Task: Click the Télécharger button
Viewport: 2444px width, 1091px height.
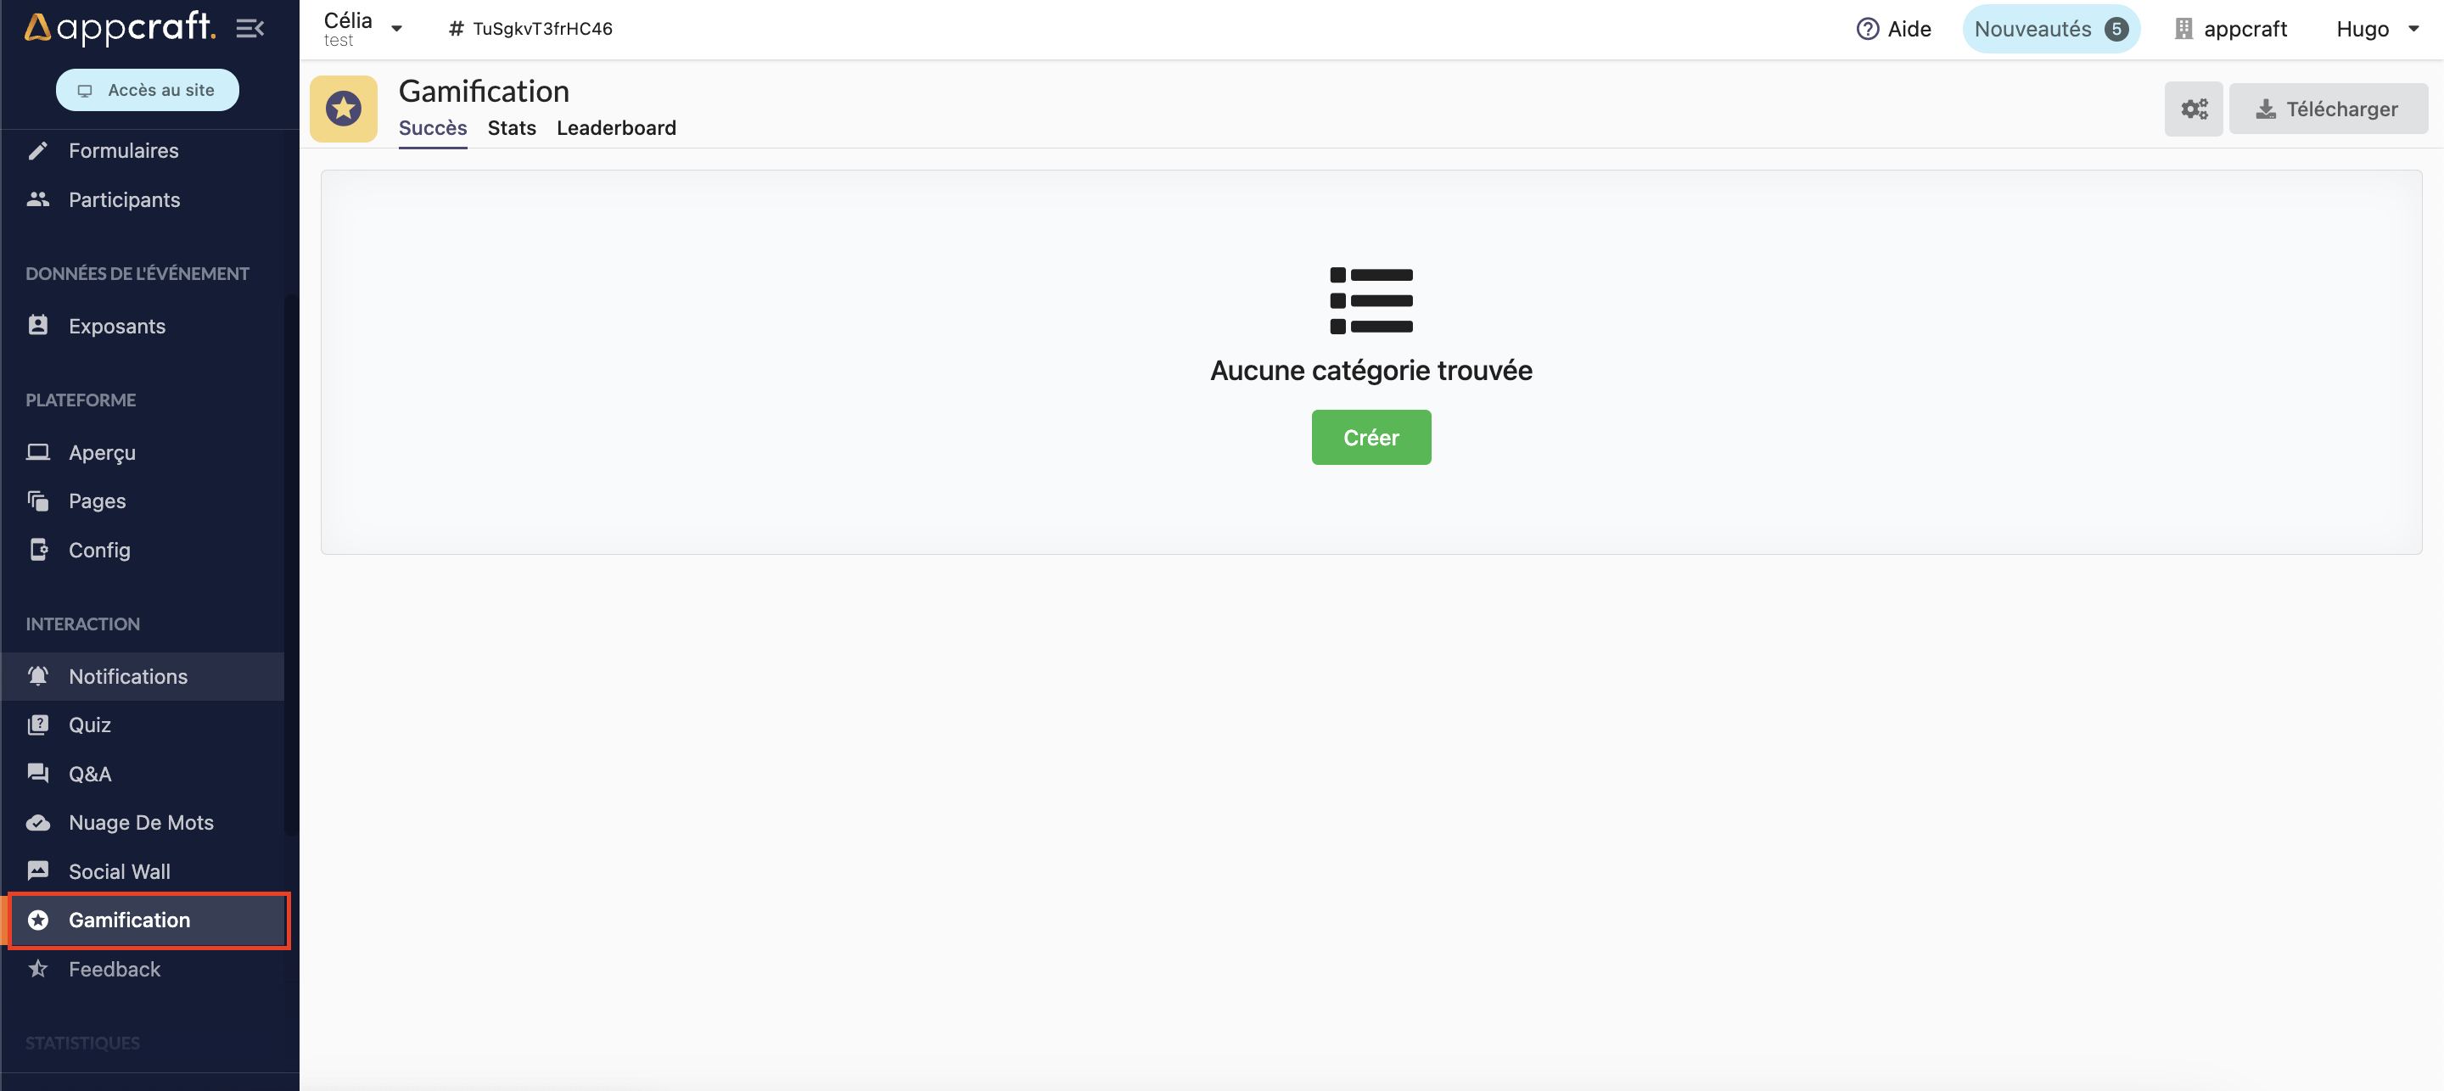Action: pos(2325,108)
